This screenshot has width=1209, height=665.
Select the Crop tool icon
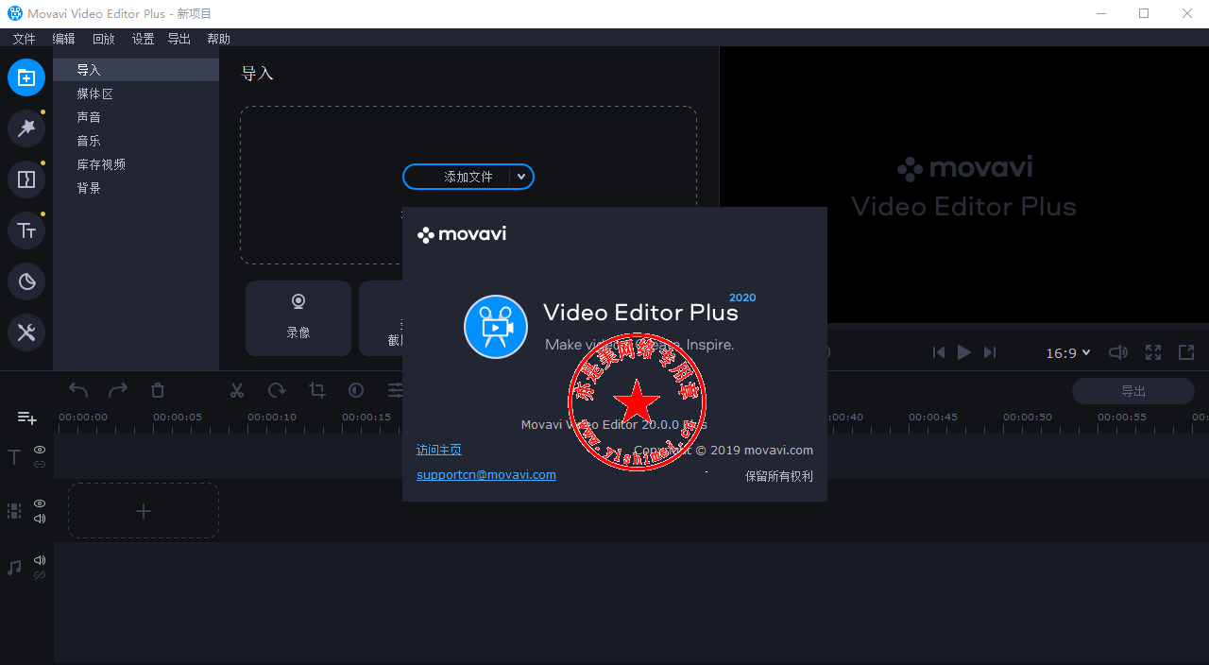[x=317, y=390]
